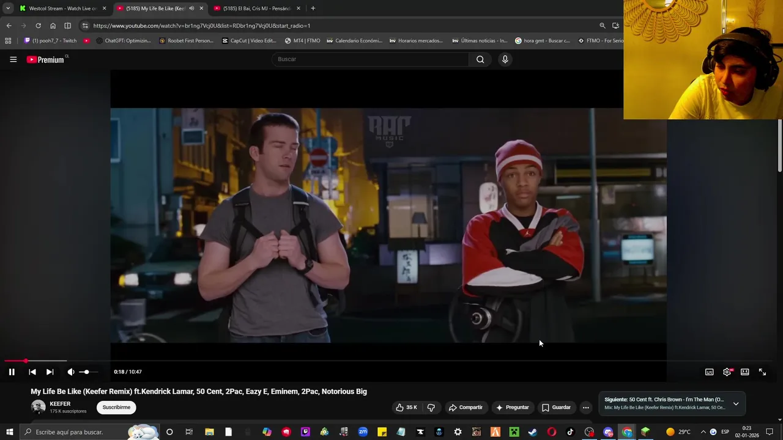Show hidden system tray icons
The width and height of the screenshot is (783, 440).
tap(703, 432)
